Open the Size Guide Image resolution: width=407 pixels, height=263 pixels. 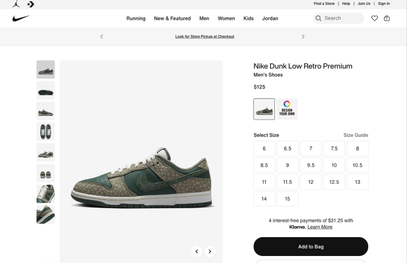[356, 135]
